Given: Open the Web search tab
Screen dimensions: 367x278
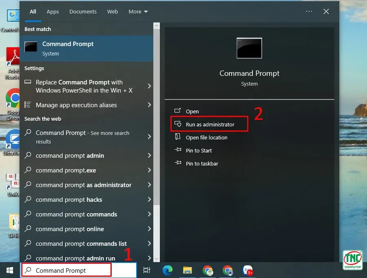Looking at the screenshot, I should (x=113, y=11).
